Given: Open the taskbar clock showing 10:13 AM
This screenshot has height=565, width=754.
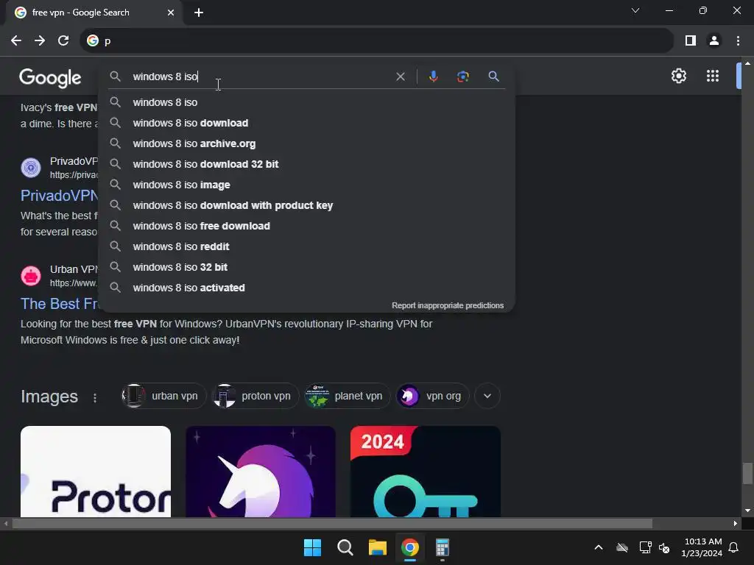Looking at the screenshot, I should [x=702, y=547].
